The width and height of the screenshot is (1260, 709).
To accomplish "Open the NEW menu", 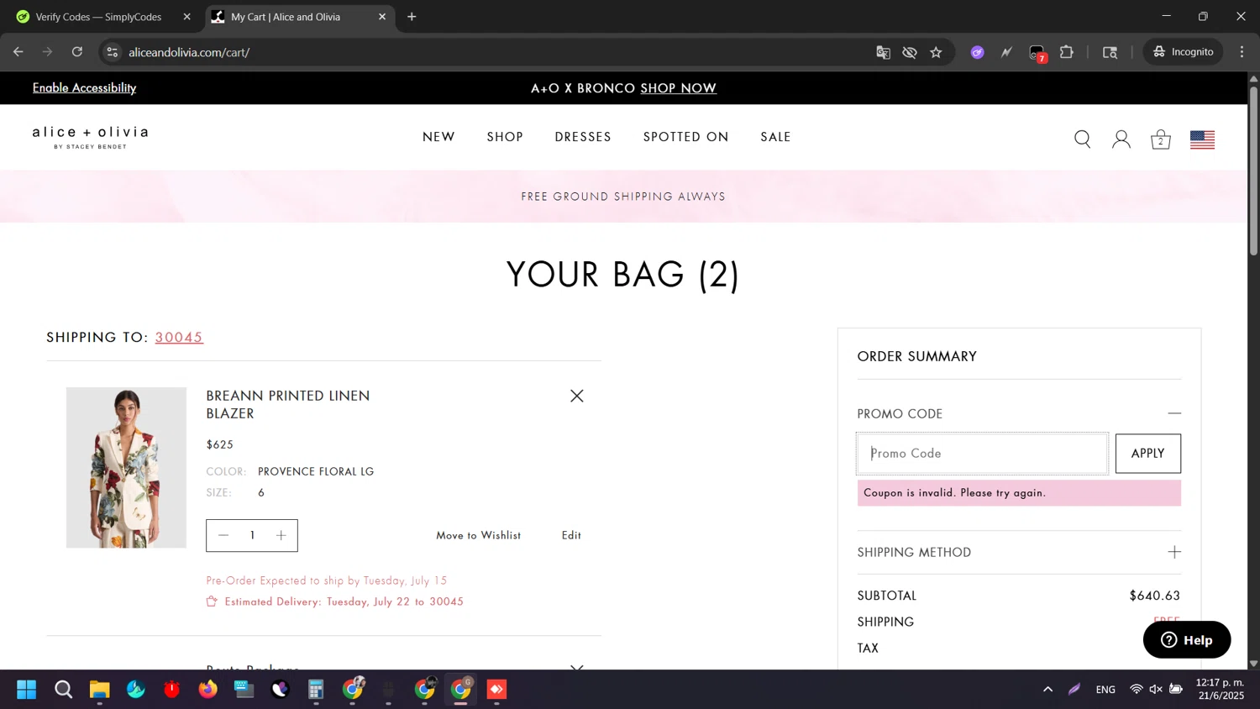I will coord(438,137).
